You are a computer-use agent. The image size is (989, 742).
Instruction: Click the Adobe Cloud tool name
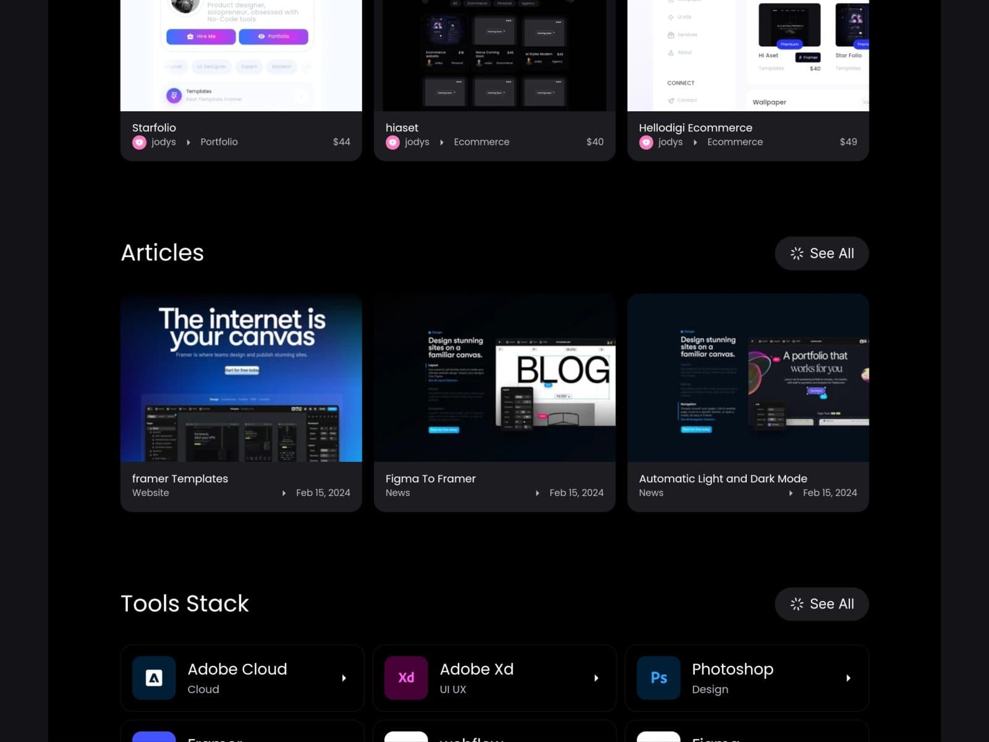tap(237, 669)
